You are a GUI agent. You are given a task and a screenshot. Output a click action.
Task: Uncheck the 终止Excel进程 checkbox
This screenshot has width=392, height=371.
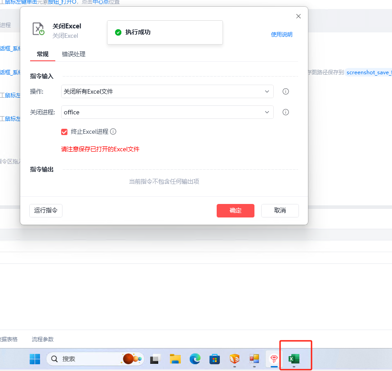[64, 131]
